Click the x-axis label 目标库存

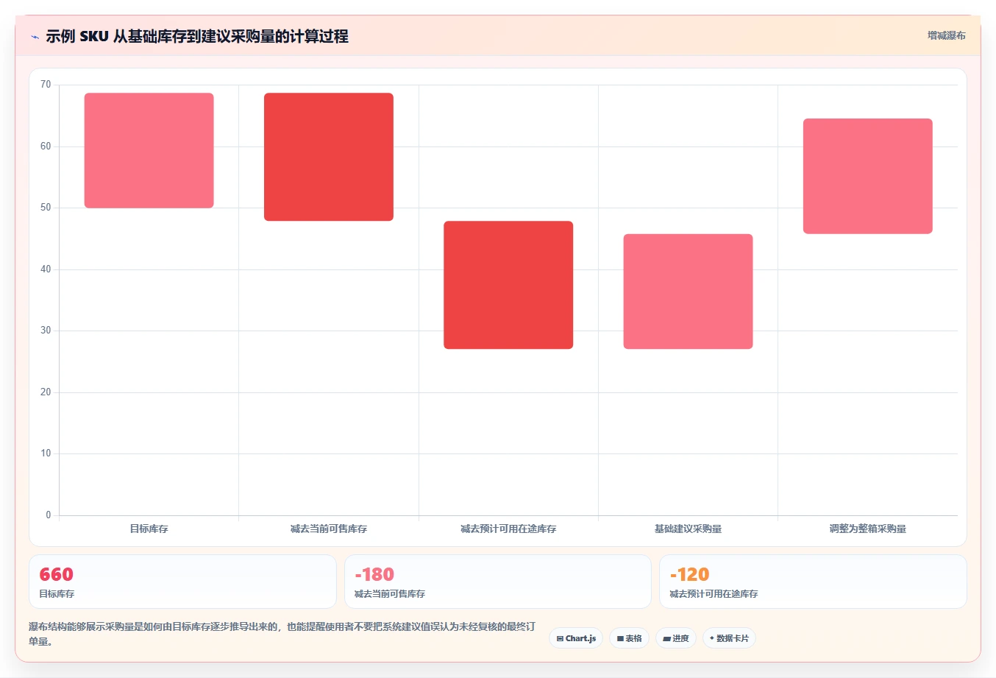tap(149, 529)
